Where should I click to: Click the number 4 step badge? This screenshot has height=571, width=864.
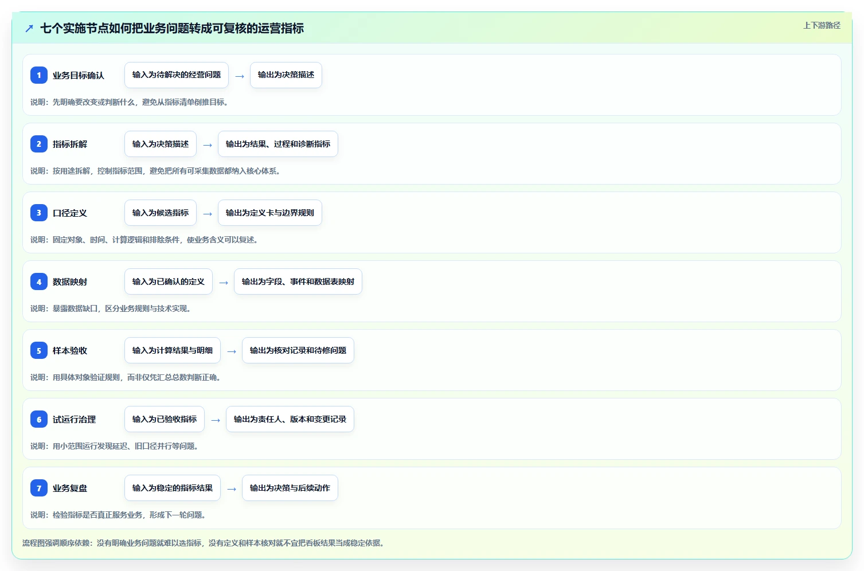[x=39, y=281]
